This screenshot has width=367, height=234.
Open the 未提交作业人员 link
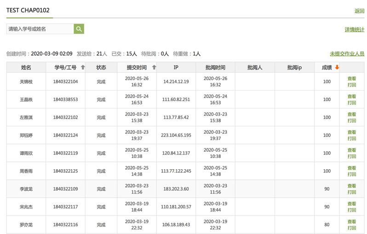coord(347,54)
